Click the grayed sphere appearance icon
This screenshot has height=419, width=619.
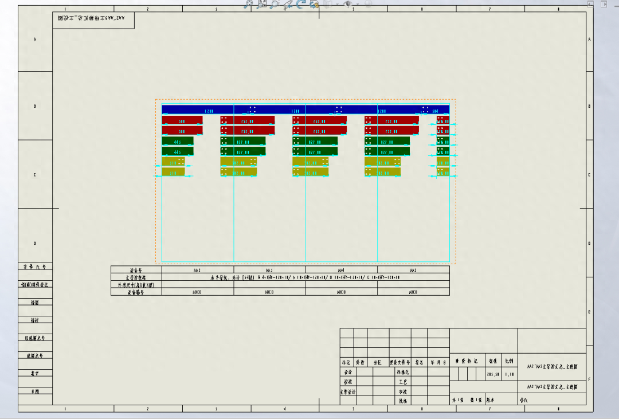tap(368, 4)
